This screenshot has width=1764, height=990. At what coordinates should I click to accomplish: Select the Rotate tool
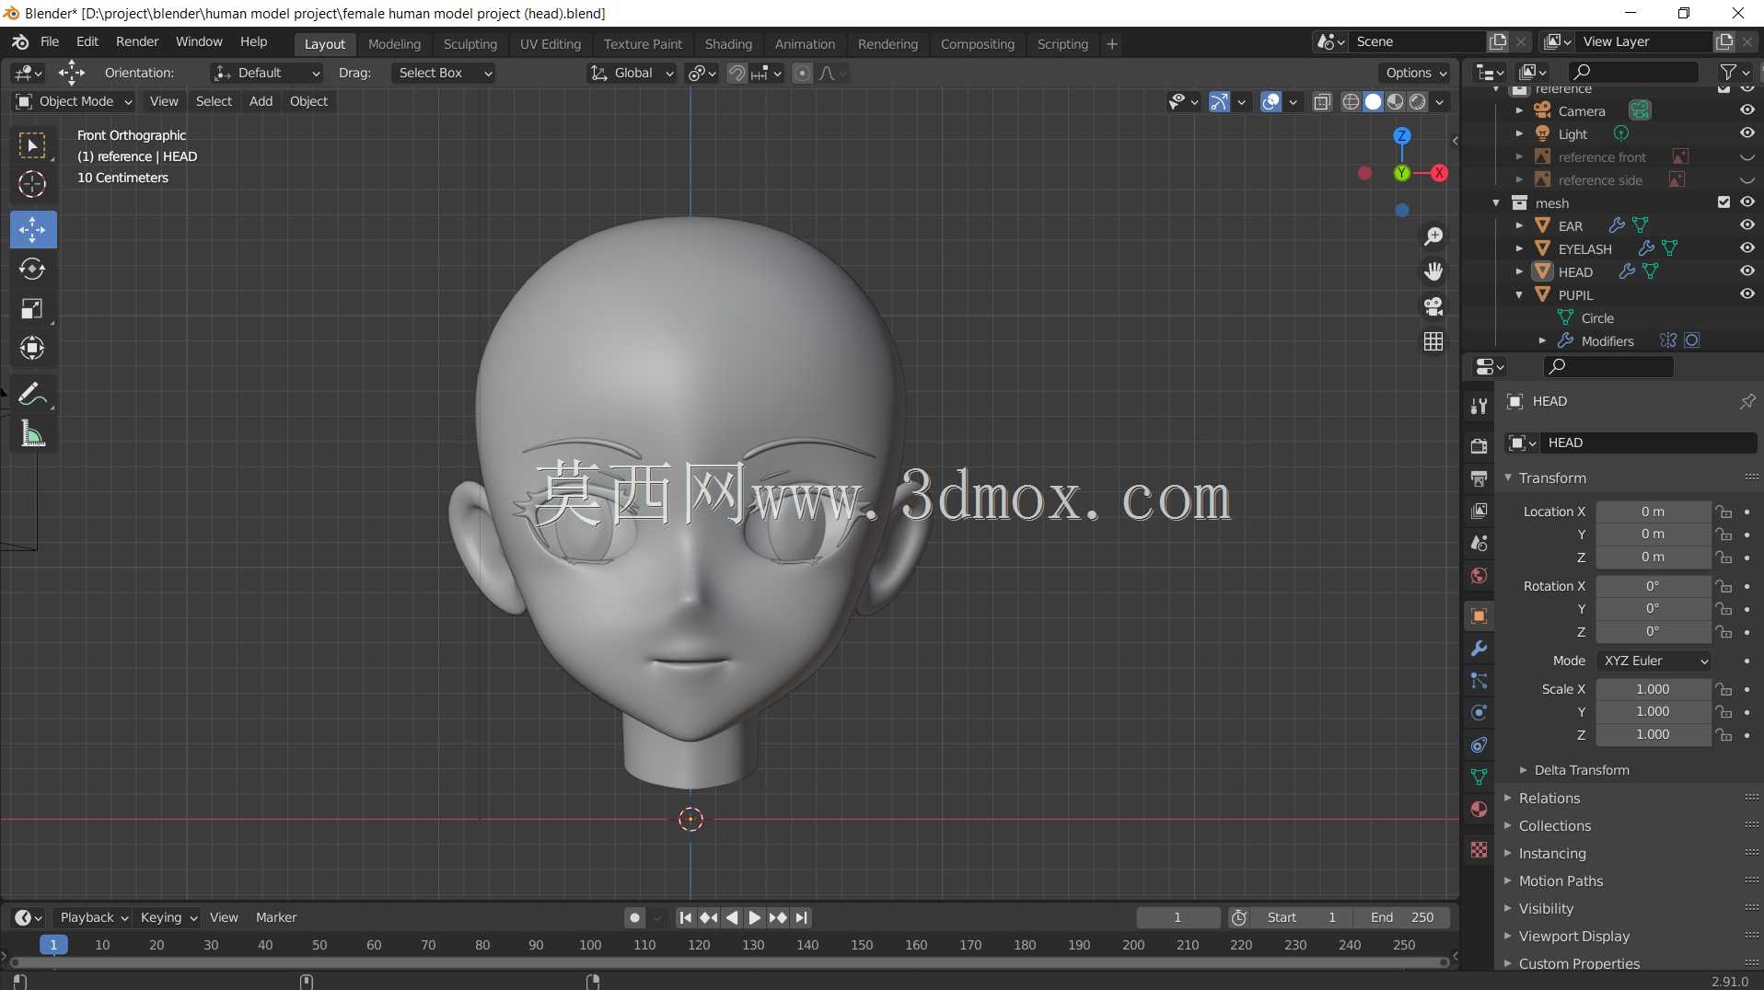[32, 269]
